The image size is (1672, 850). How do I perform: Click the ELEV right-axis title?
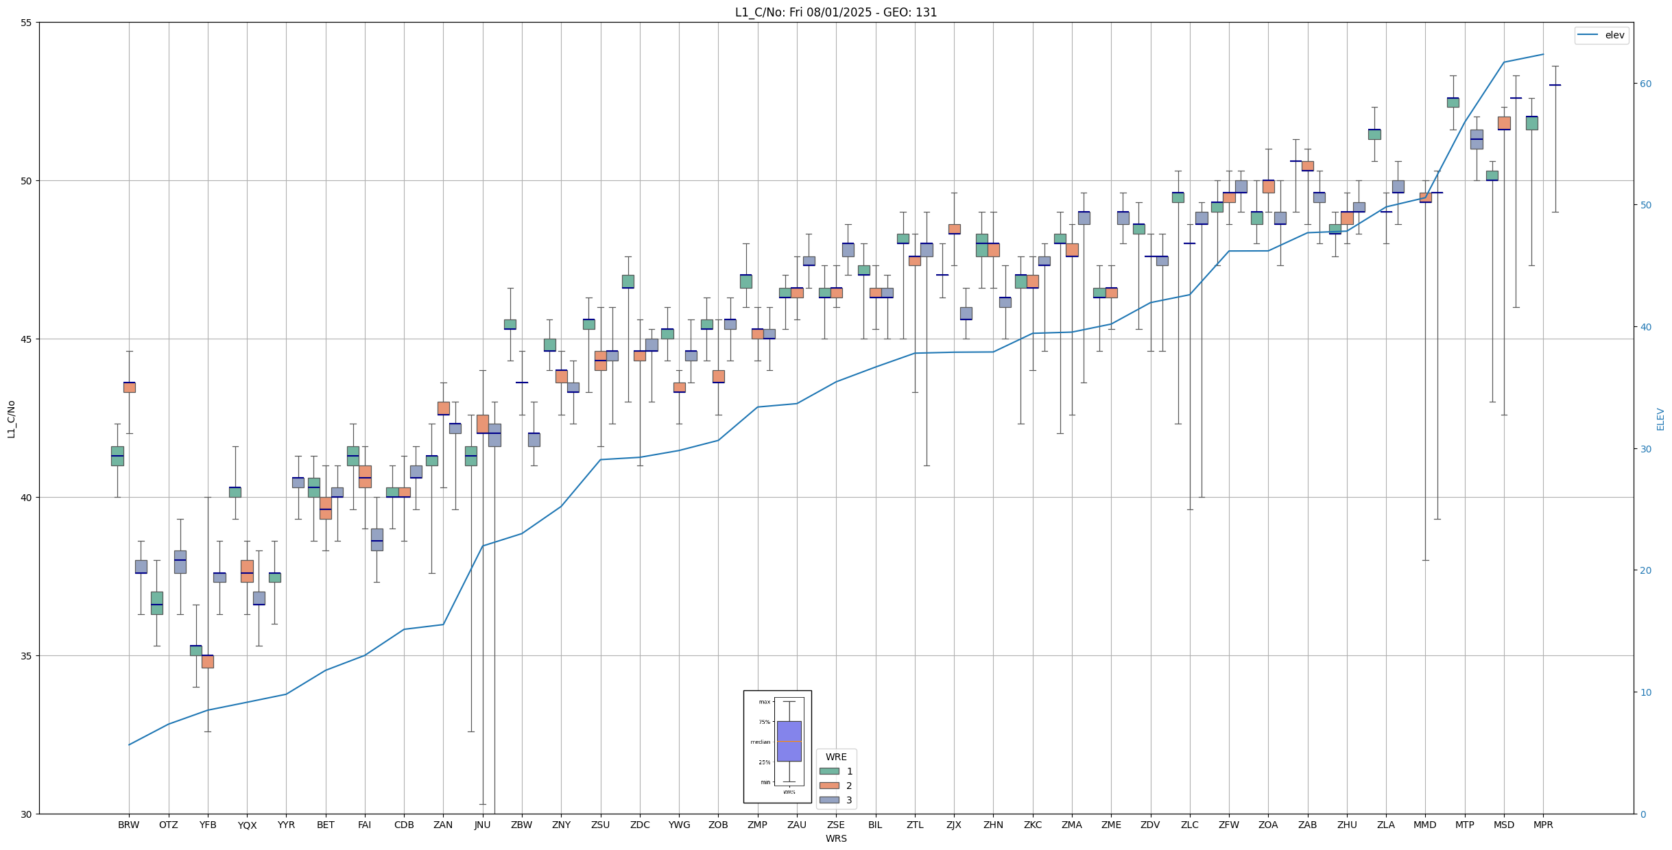(1660, 420)
